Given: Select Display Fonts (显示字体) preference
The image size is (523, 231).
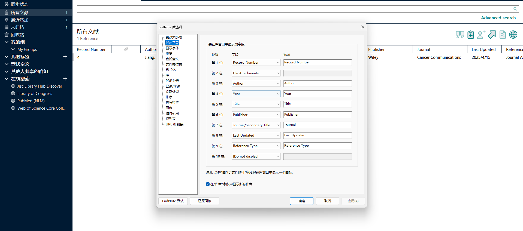Looking at the screenshot, I should click(172, 48).
